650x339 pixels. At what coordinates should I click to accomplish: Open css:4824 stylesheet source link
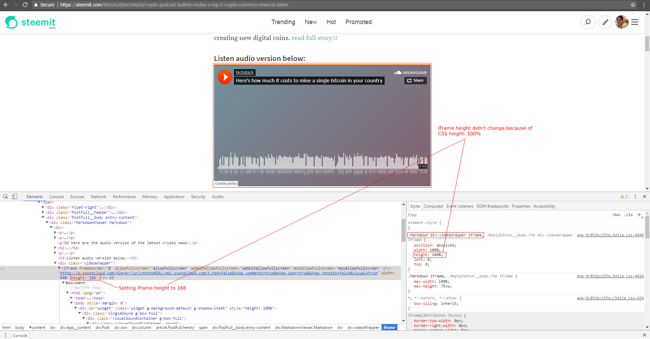610,276
